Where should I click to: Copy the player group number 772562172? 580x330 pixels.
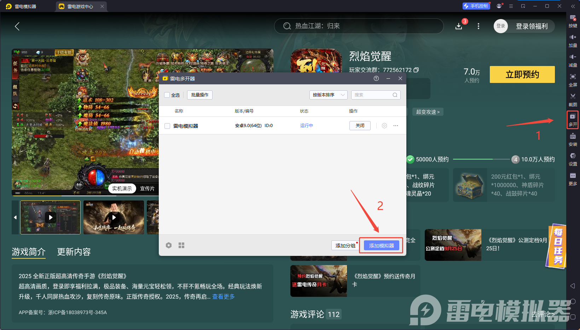[x=416, y=70]
